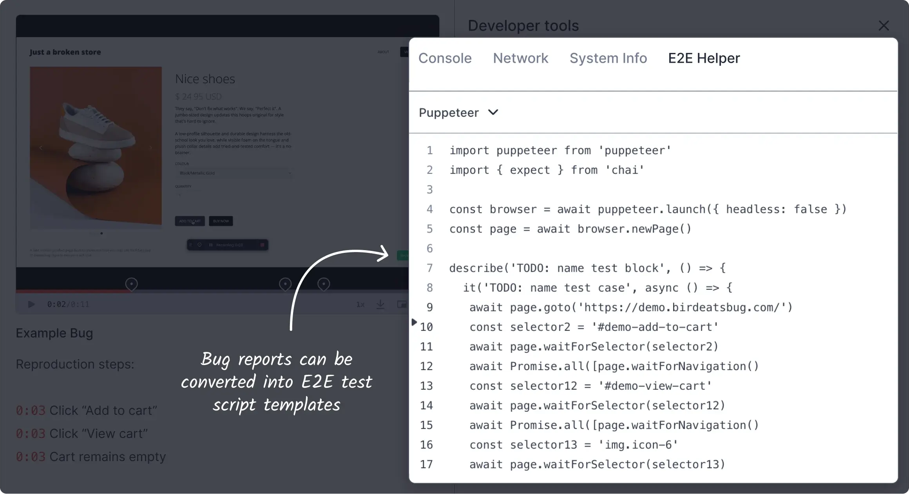Open the ABOUT link in store header
Screen dimensions: 909x494
click(x=383, y=52)
